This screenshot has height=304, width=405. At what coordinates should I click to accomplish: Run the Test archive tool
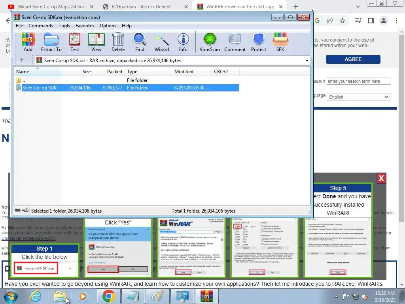point(75,42)
